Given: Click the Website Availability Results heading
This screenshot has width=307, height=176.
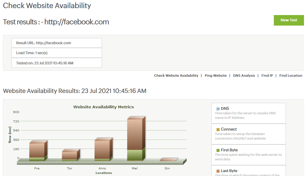Looking at the screenshot, I should [x=74, y=91].
